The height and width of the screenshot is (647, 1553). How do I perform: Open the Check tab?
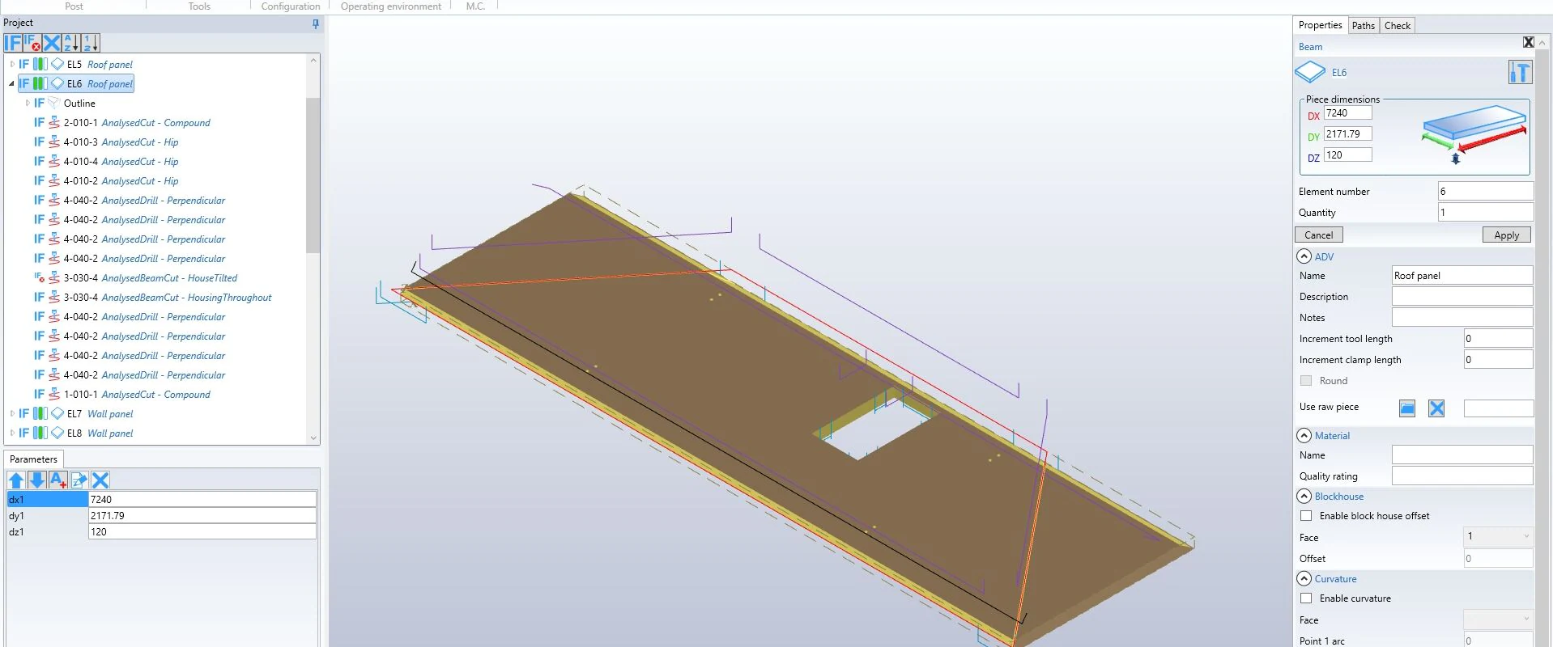tap(1397, 26)
